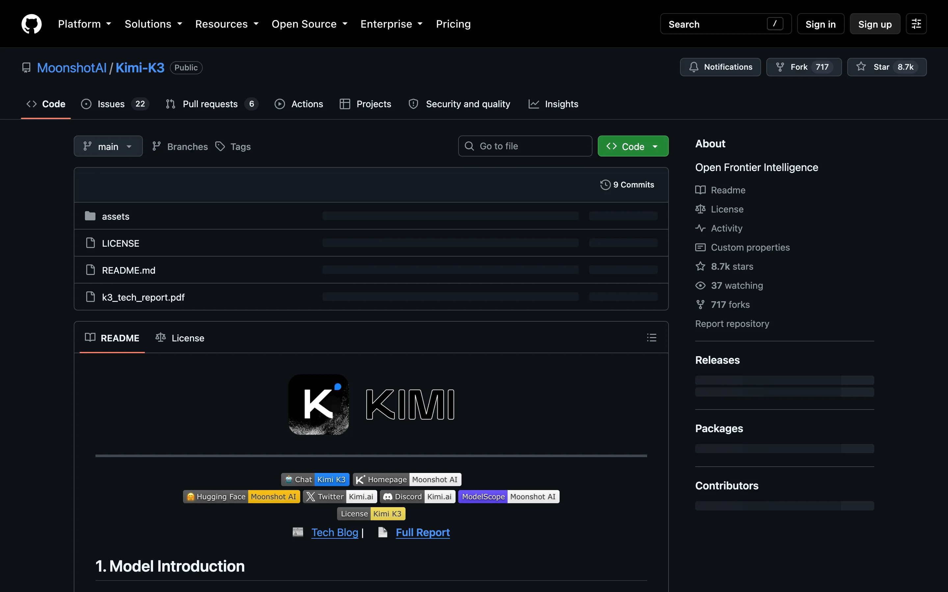
Task: Open the assets folder
Action: 116,216
